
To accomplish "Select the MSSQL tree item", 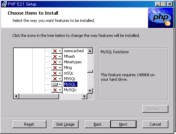I will 70,79.
